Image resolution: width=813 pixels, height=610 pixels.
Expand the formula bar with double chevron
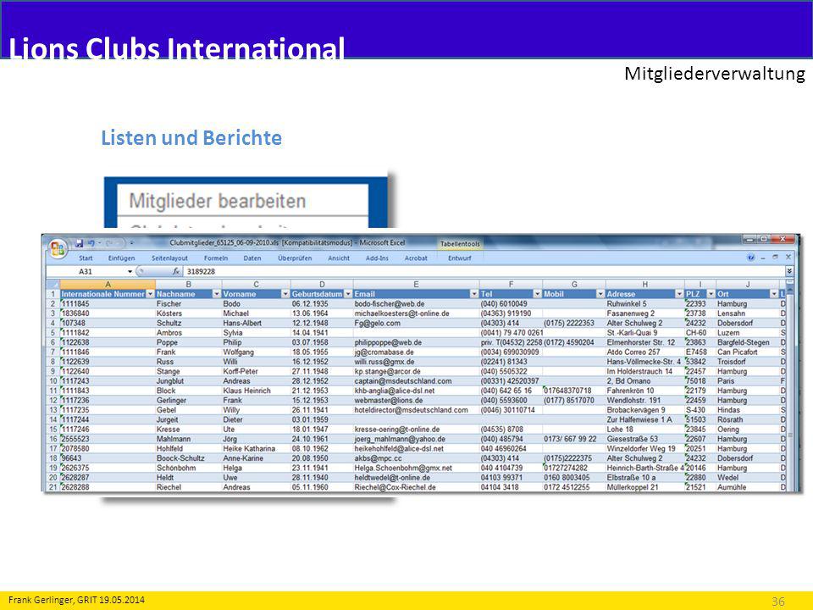pos(789,271)
